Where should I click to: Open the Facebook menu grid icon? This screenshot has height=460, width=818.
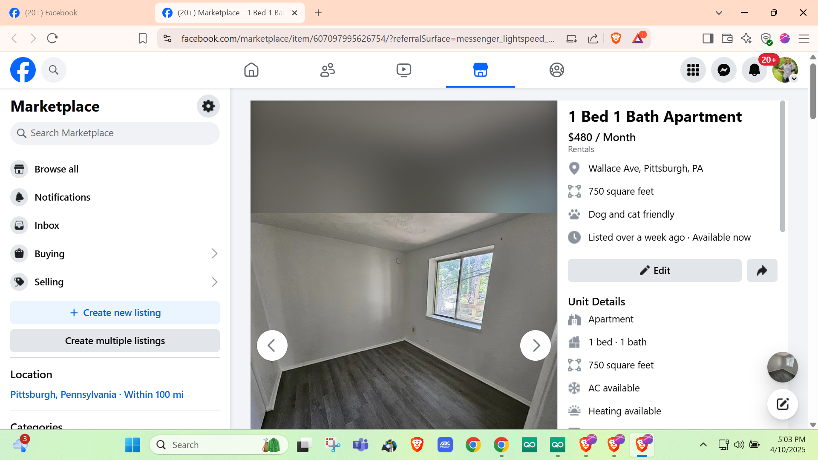pos(693,70)
